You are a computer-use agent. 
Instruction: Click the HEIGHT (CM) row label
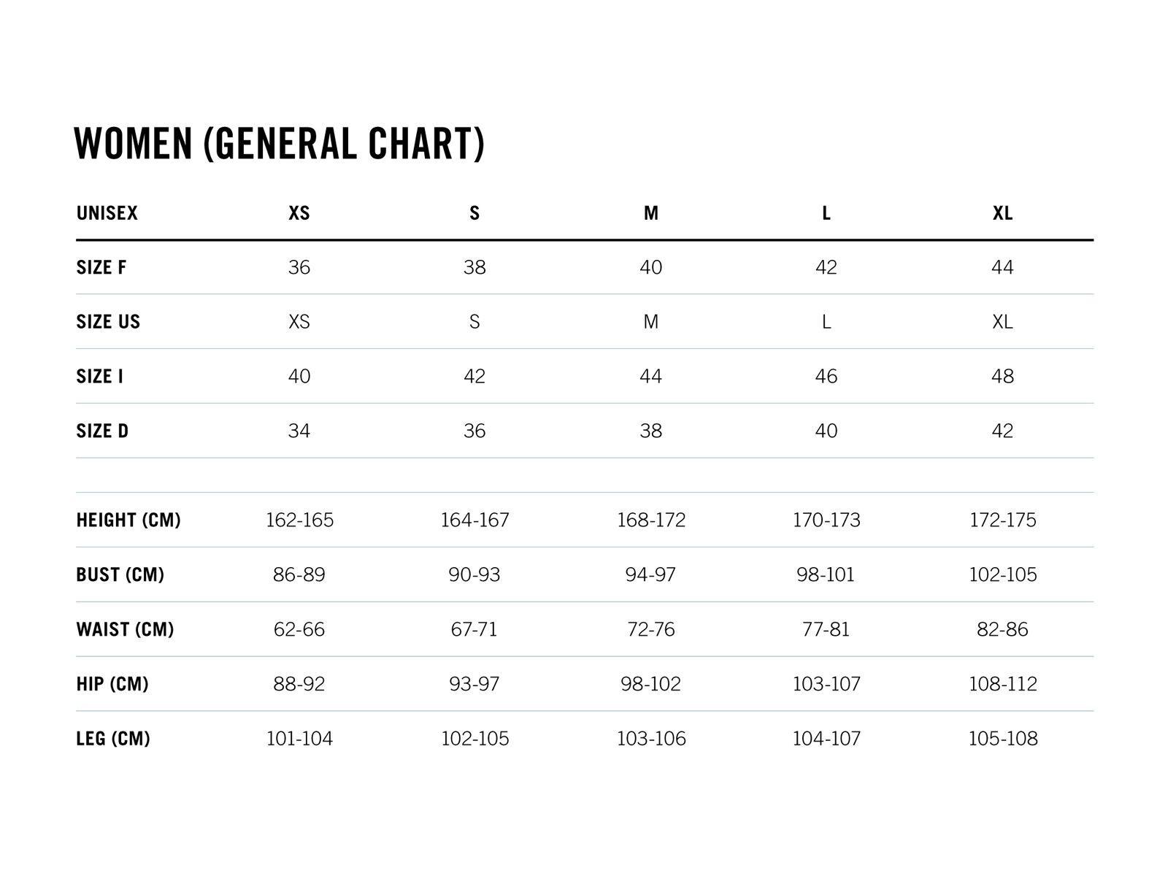click(x=128, y=520)
